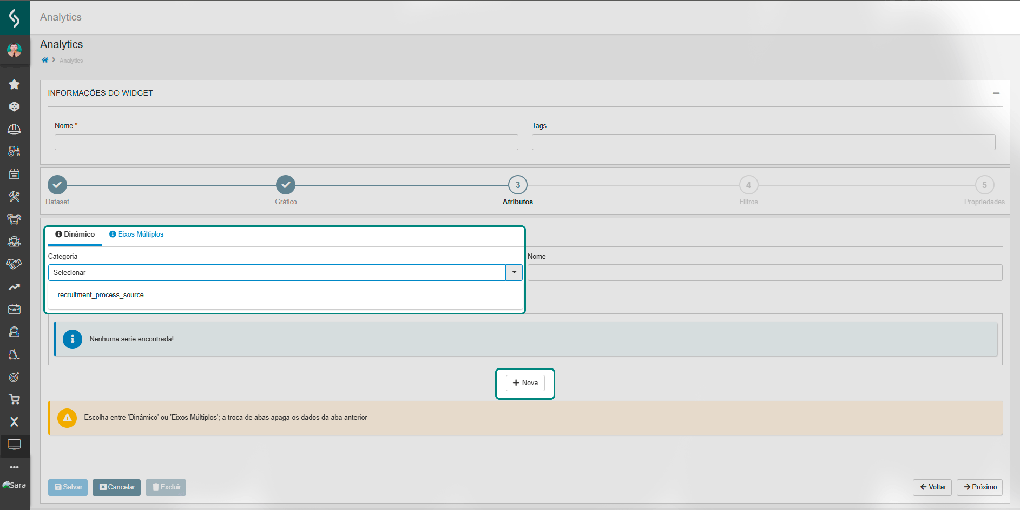Open the hard hat module

pyautogui.click(x=15, y=129)
